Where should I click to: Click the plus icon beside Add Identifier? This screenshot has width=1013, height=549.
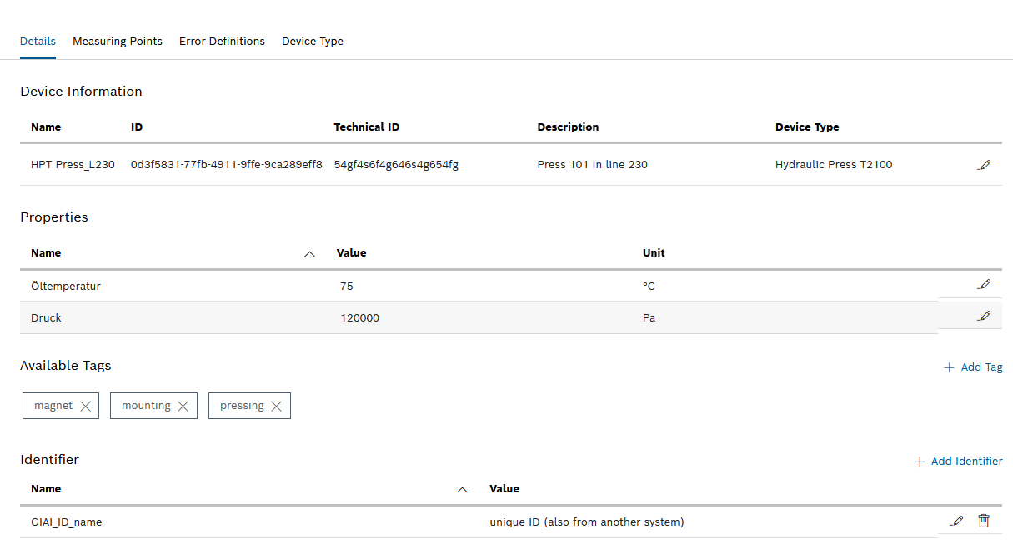point(920,461)
